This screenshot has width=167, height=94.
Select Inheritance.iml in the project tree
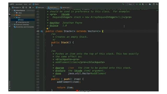pos(23,22)
